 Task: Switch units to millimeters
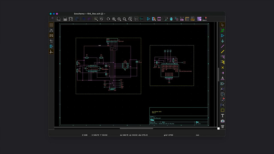click(51, 35)
